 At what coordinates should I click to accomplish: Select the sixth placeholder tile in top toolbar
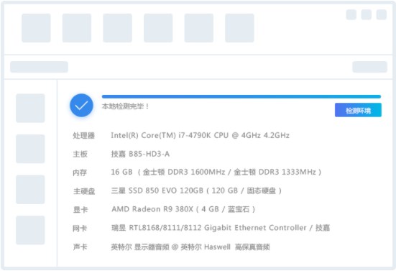(x=239, y=28)
